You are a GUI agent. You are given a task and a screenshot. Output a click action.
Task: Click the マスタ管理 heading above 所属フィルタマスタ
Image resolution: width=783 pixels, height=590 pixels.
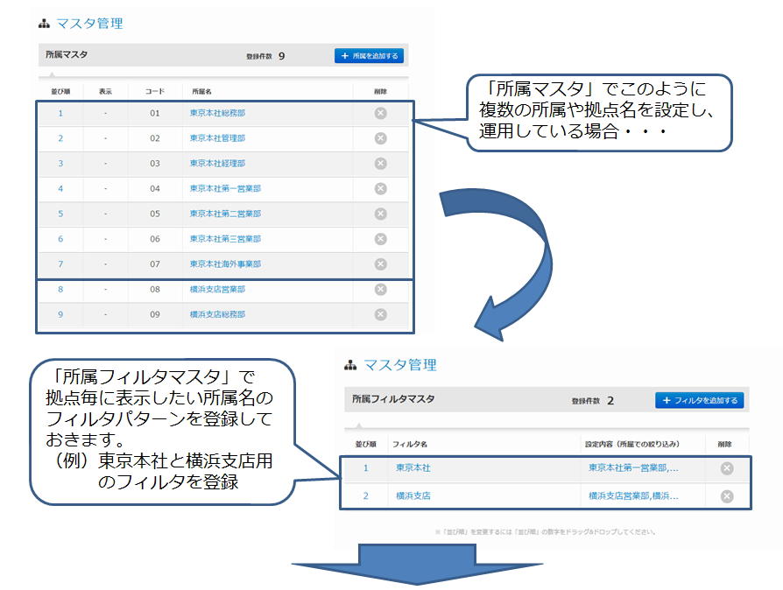(399, 365)
